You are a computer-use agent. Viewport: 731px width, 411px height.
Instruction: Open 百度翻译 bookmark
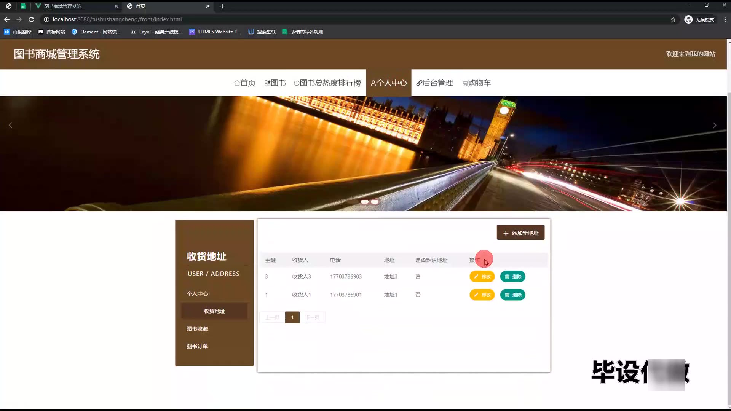tap(18, 32)
